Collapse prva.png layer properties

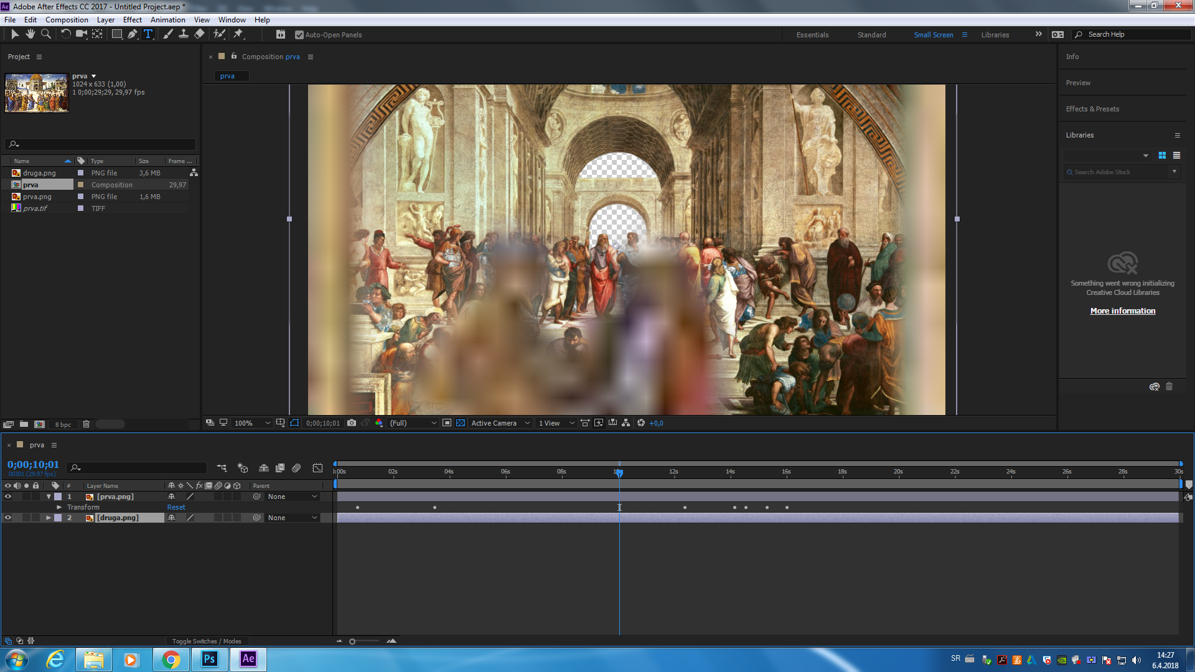(x=49, y=497)
